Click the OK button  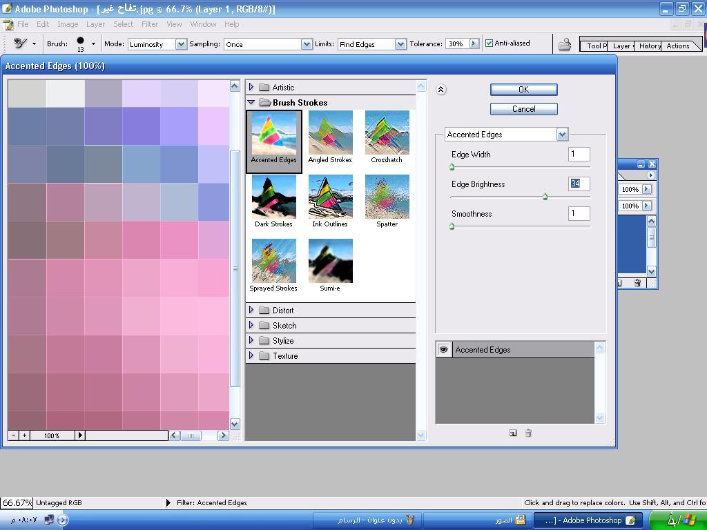click(523, 90)
